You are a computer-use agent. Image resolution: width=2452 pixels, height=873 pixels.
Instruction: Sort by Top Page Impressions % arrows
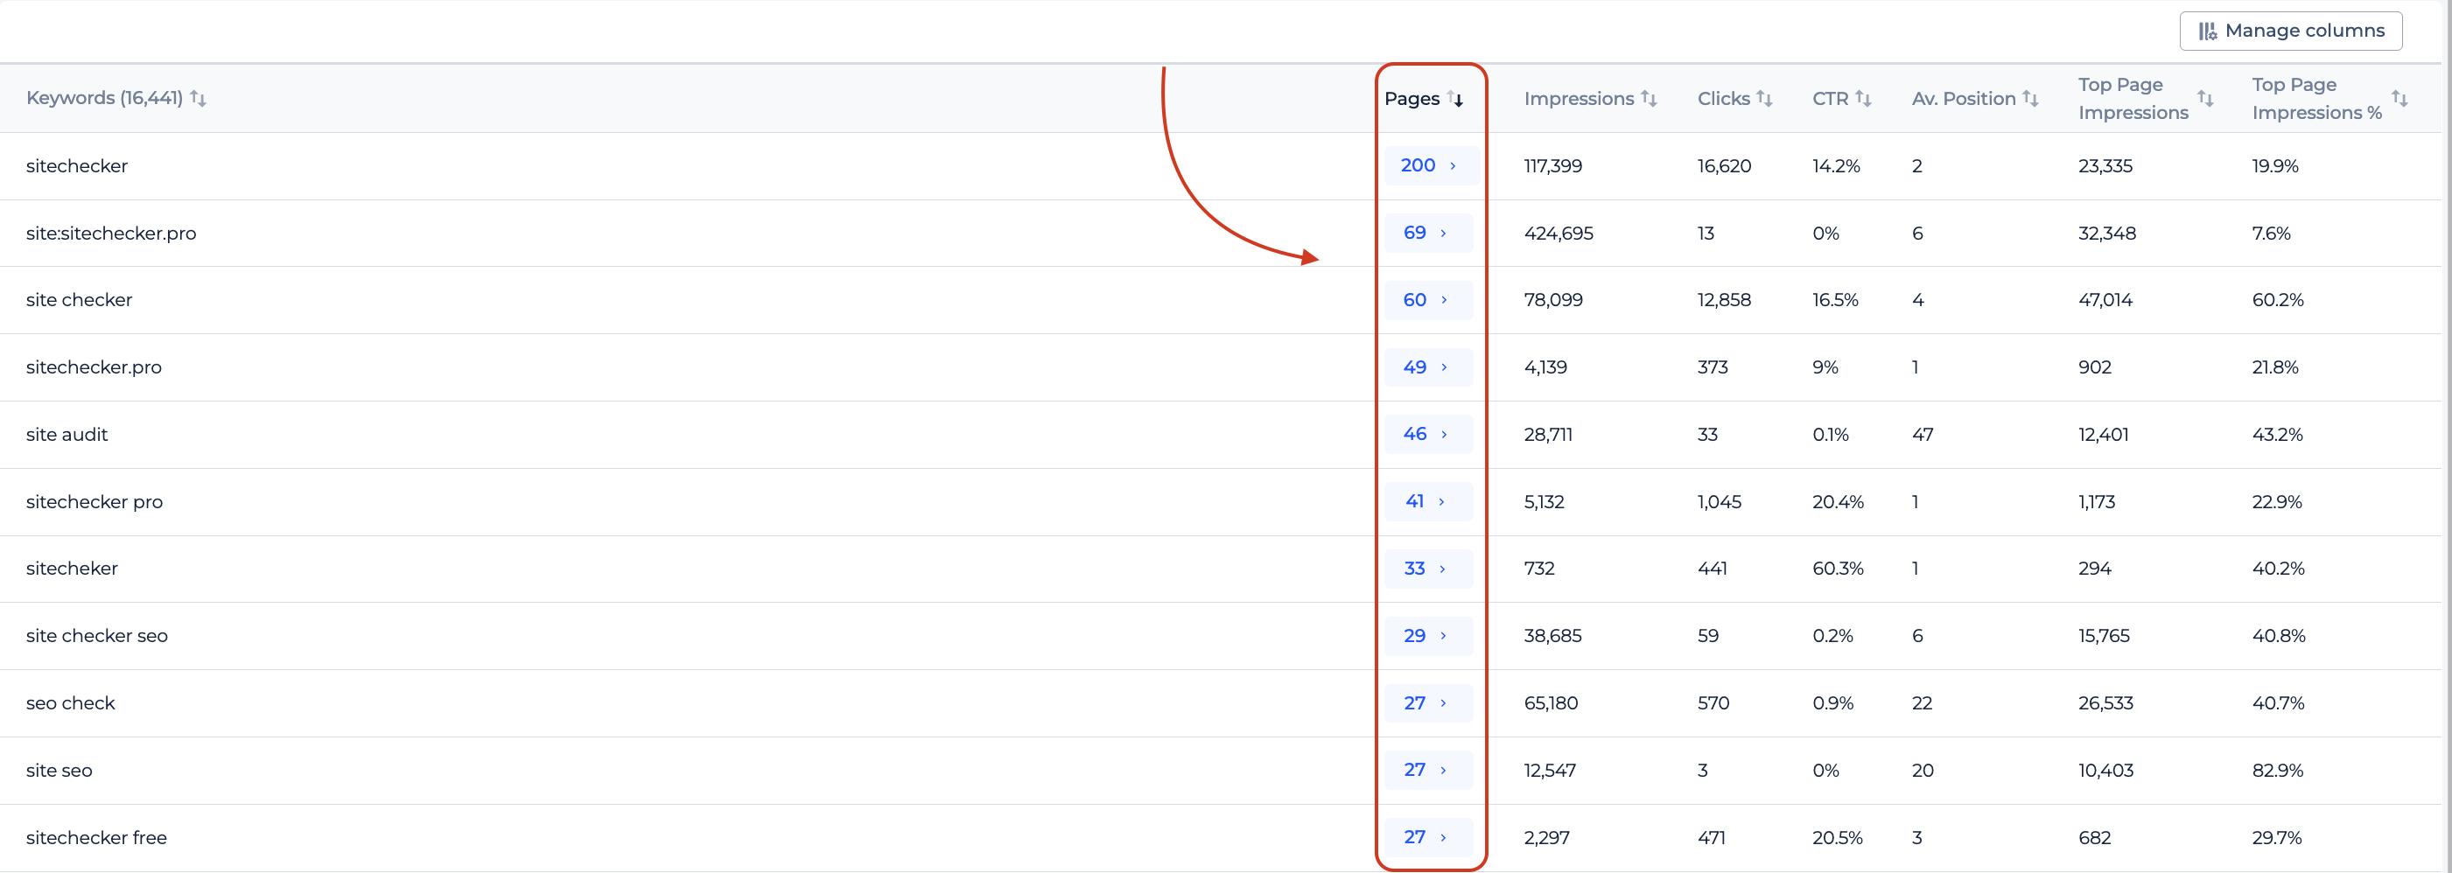2399,98
